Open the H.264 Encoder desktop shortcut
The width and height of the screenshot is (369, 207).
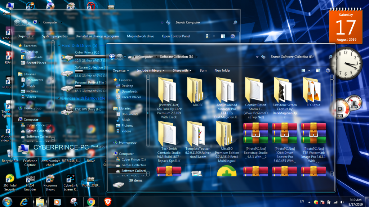coord(30,183)
